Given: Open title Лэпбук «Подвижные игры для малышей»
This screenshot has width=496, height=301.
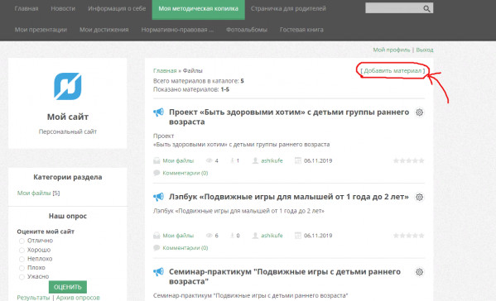Looking at the screenshot, I should pos(288,197).
